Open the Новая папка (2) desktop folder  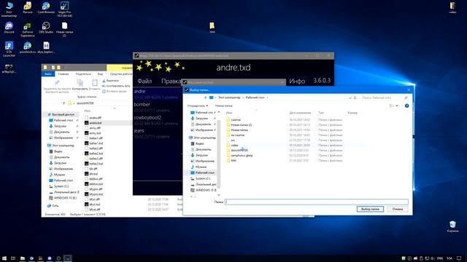(64, 29)
